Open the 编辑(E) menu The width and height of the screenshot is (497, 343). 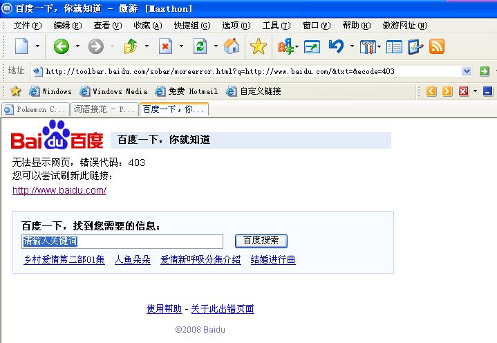68,26
